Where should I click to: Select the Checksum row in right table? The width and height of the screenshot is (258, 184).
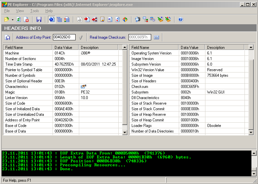pos(189,87)
